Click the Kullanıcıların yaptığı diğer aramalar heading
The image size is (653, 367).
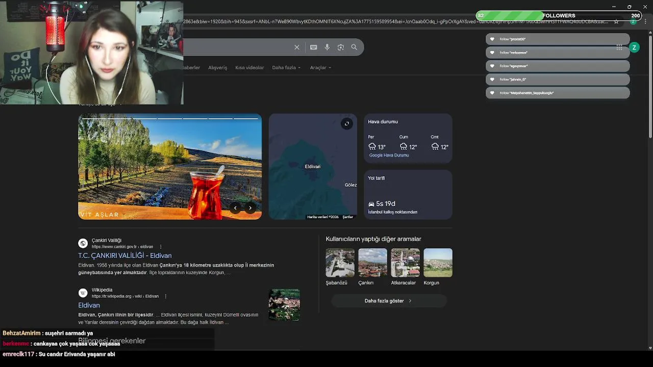[373, 239]
